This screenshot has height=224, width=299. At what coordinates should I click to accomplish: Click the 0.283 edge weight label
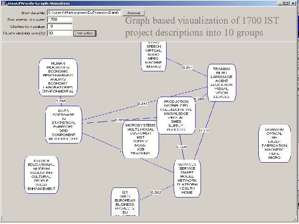[x=199, y=99]
